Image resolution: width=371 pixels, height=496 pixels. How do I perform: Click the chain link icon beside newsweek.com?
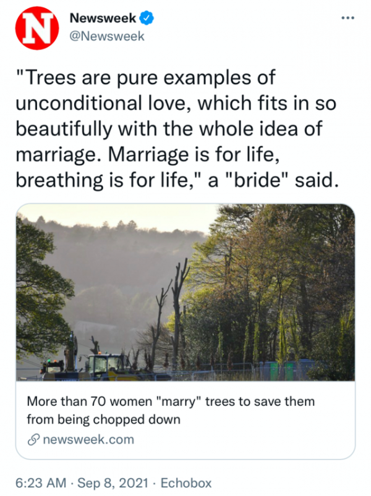coord(33,440)
